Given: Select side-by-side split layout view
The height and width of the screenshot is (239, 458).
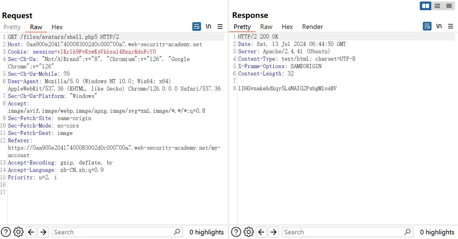Looking at the screenshot, I should tap(425, 6).
